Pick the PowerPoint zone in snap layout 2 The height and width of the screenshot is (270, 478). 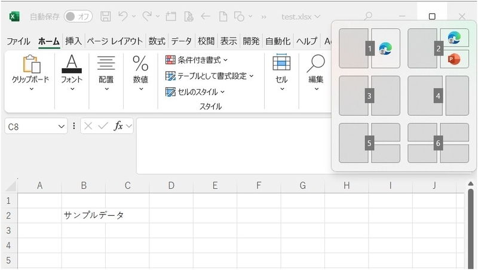[x=455, y=59]
